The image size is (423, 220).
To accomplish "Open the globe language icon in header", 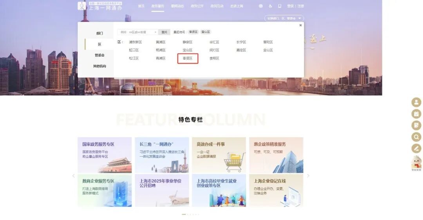I will tap(260, 6).
